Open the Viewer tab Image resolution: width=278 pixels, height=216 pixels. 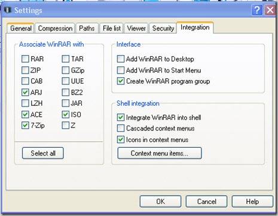[136, 28]
